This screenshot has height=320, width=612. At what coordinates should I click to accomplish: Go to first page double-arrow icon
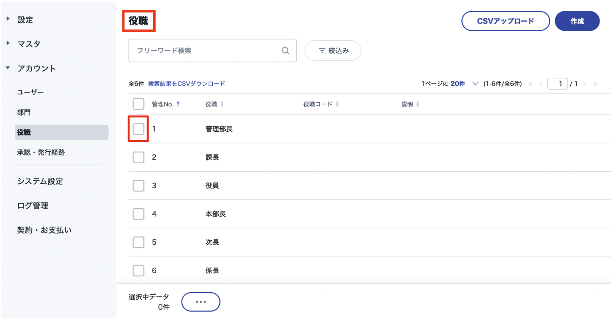[x=531, y=84]
